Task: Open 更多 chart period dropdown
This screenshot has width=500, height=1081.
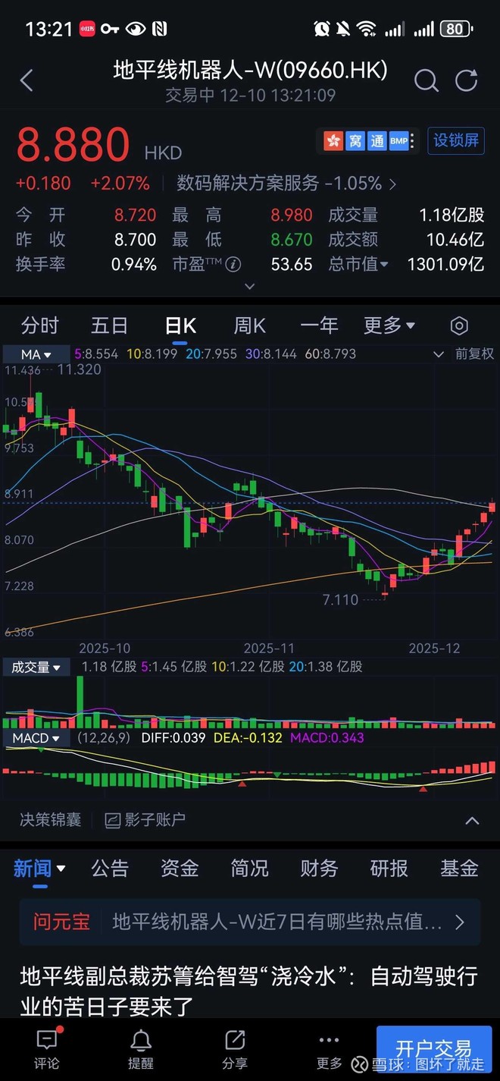Action: pyautogui.click(x=389, y=325)
